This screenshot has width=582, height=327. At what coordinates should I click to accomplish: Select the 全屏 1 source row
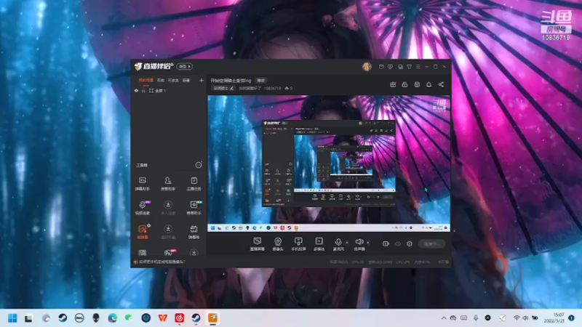tap(169, 90)
